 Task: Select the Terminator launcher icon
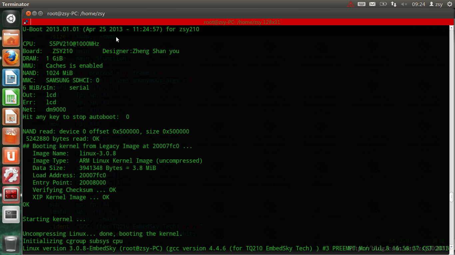11,195
